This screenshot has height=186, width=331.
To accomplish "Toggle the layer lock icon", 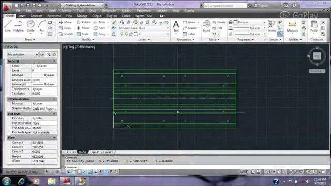I will pyautogui.click(x=131, y=34).
